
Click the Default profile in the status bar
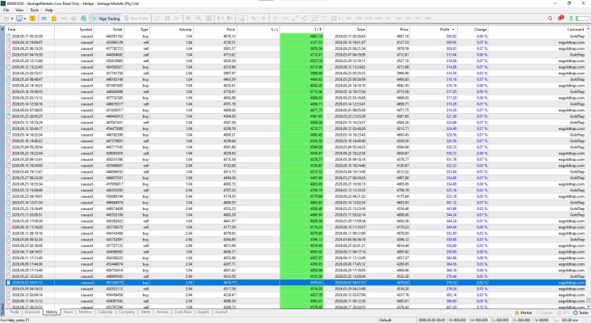pyautogui.click(x=385, y=320)
